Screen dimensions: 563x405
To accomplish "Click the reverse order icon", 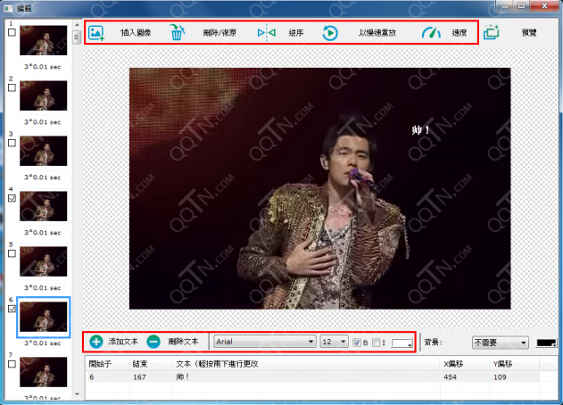I will click(x=266, y=34).
